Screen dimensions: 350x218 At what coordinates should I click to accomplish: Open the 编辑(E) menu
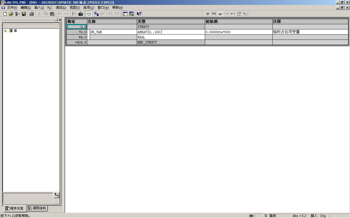tap(26, 8)
